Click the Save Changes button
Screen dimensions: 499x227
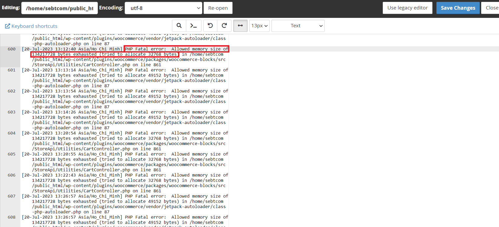[x=458, y=8]
